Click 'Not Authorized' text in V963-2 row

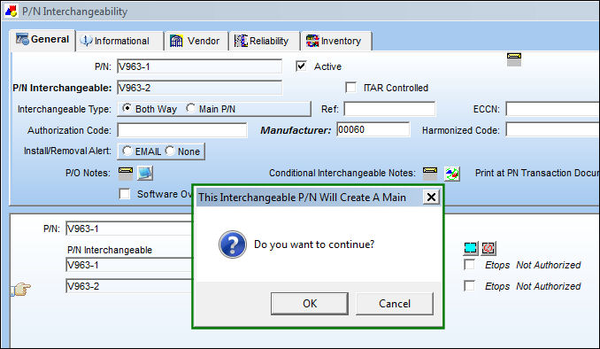tap(548, 286)
